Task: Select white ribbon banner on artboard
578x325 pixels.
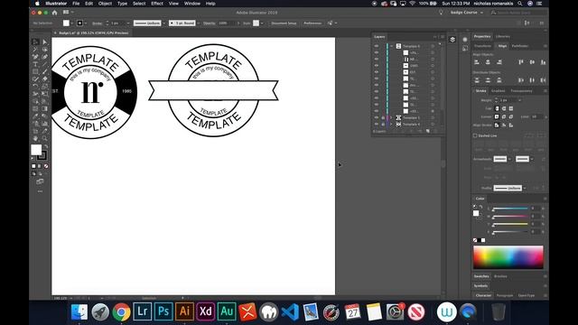Action: click(x=213, y=90)
